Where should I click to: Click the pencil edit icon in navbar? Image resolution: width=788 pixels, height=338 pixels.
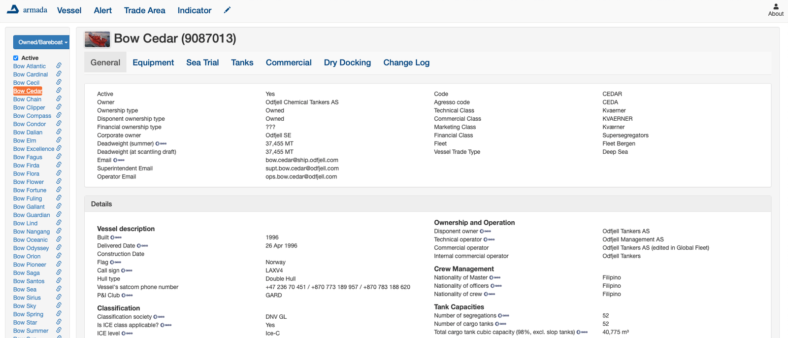(227, 10)
